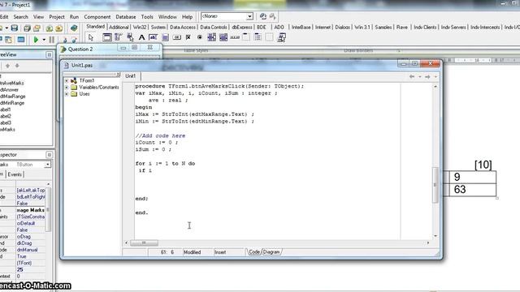Open the Run button dropdown arrow
The width and height of the screenshot is (520, 292).
point(44,40)
